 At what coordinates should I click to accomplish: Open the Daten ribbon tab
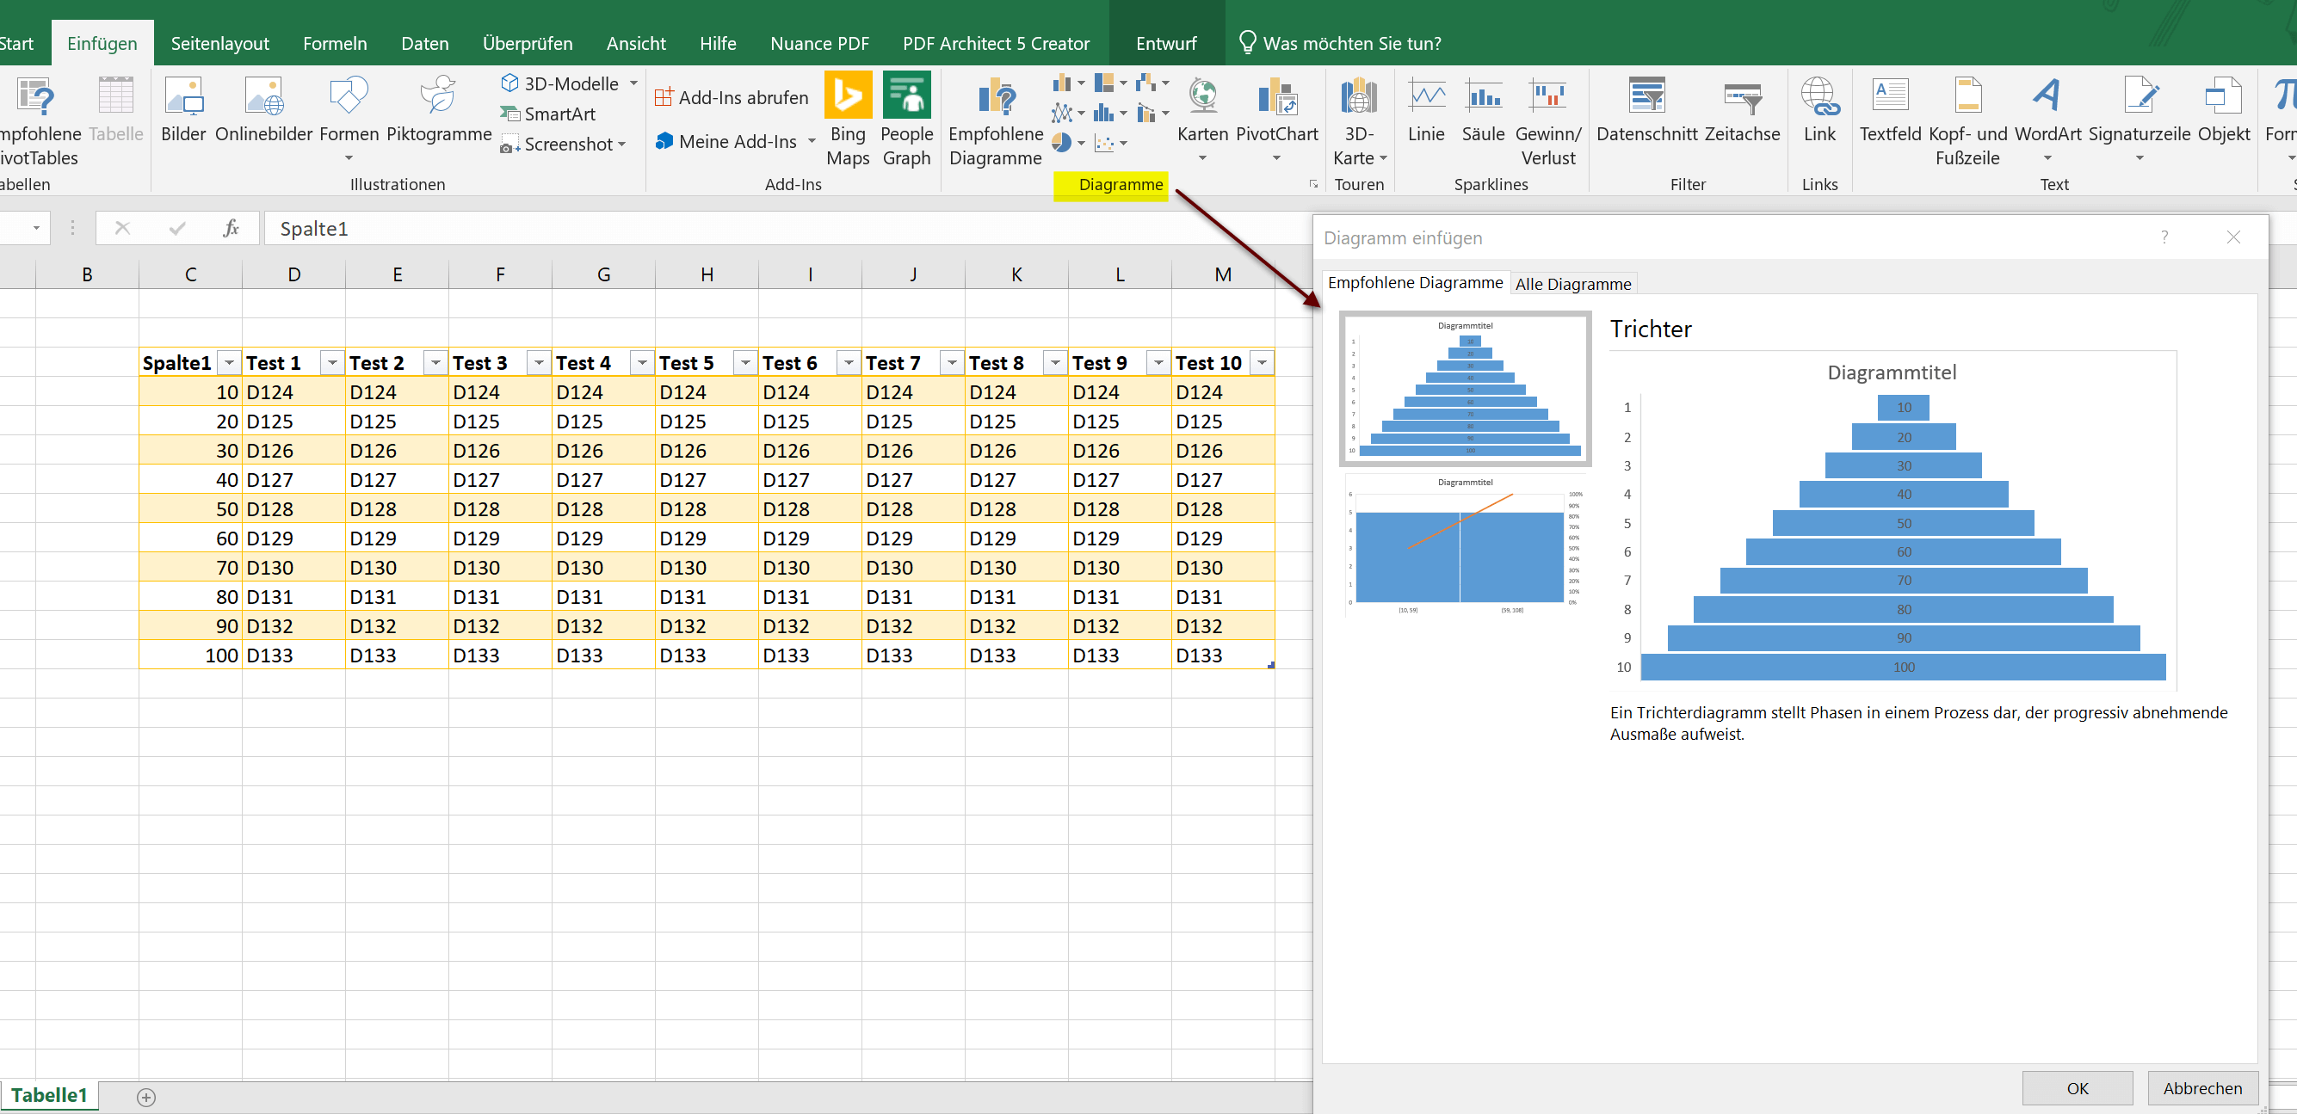pos(425,43)
